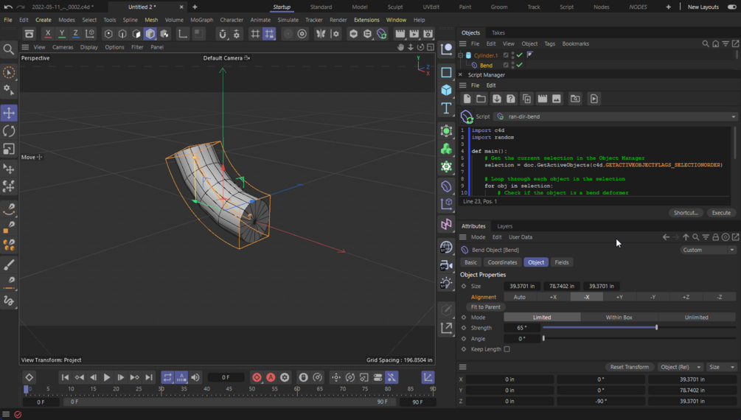Collapse the Cylinder.1 object tree

coord(461,55)
